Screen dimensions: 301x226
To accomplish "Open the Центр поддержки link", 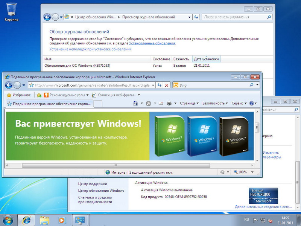I will click(x=93, y=184).
